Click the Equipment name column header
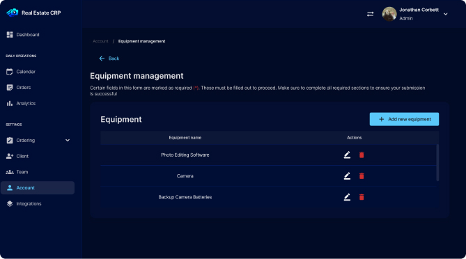 185,138
